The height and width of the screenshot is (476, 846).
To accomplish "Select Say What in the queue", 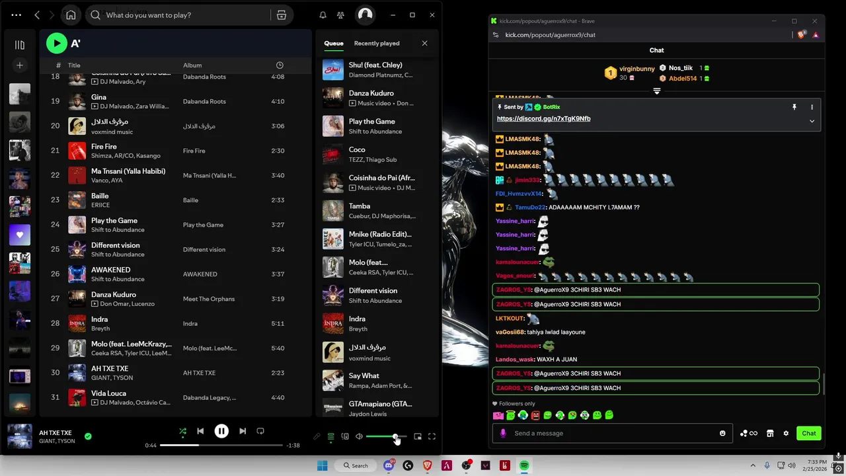I will click(377, 380).
